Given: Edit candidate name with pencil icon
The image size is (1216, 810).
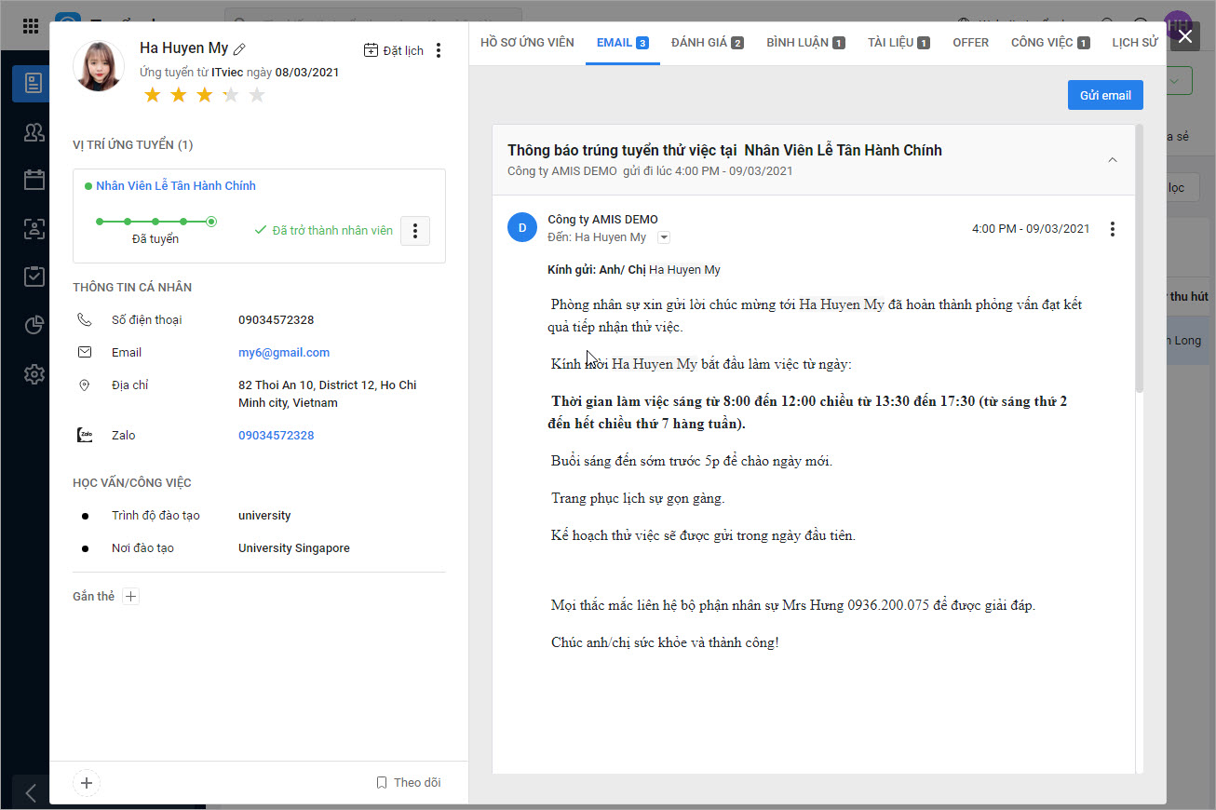Looking at the screenshot, I should click(x=239, y=49).
